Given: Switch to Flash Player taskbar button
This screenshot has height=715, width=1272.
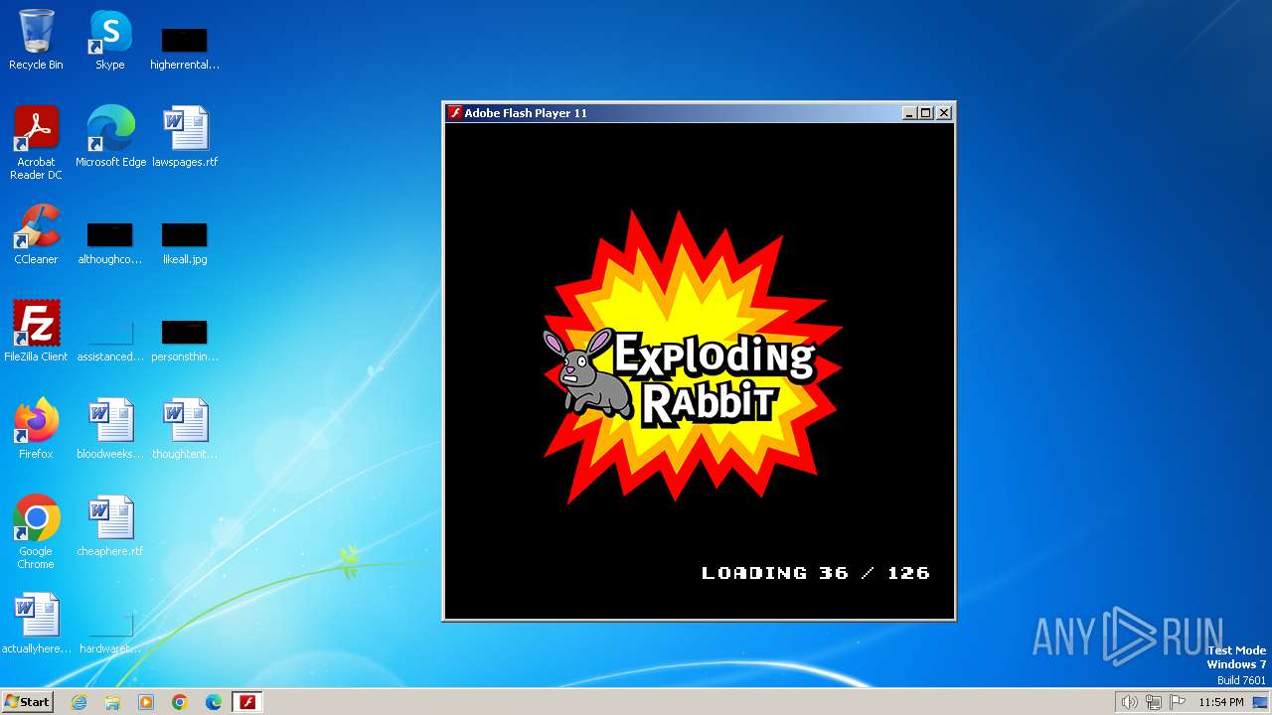Looking at the screenshot, I should tap(247, 702).
